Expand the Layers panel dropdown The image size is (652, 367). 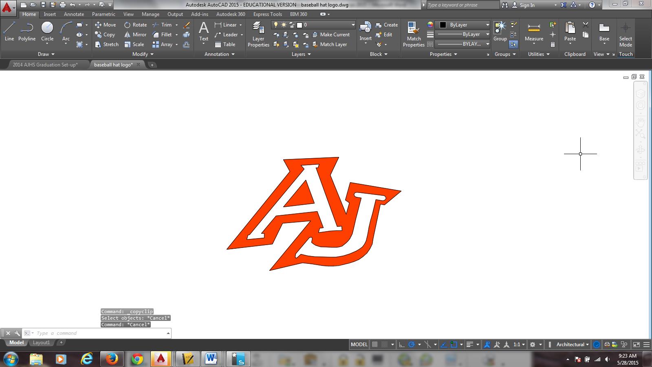point(301,54)
